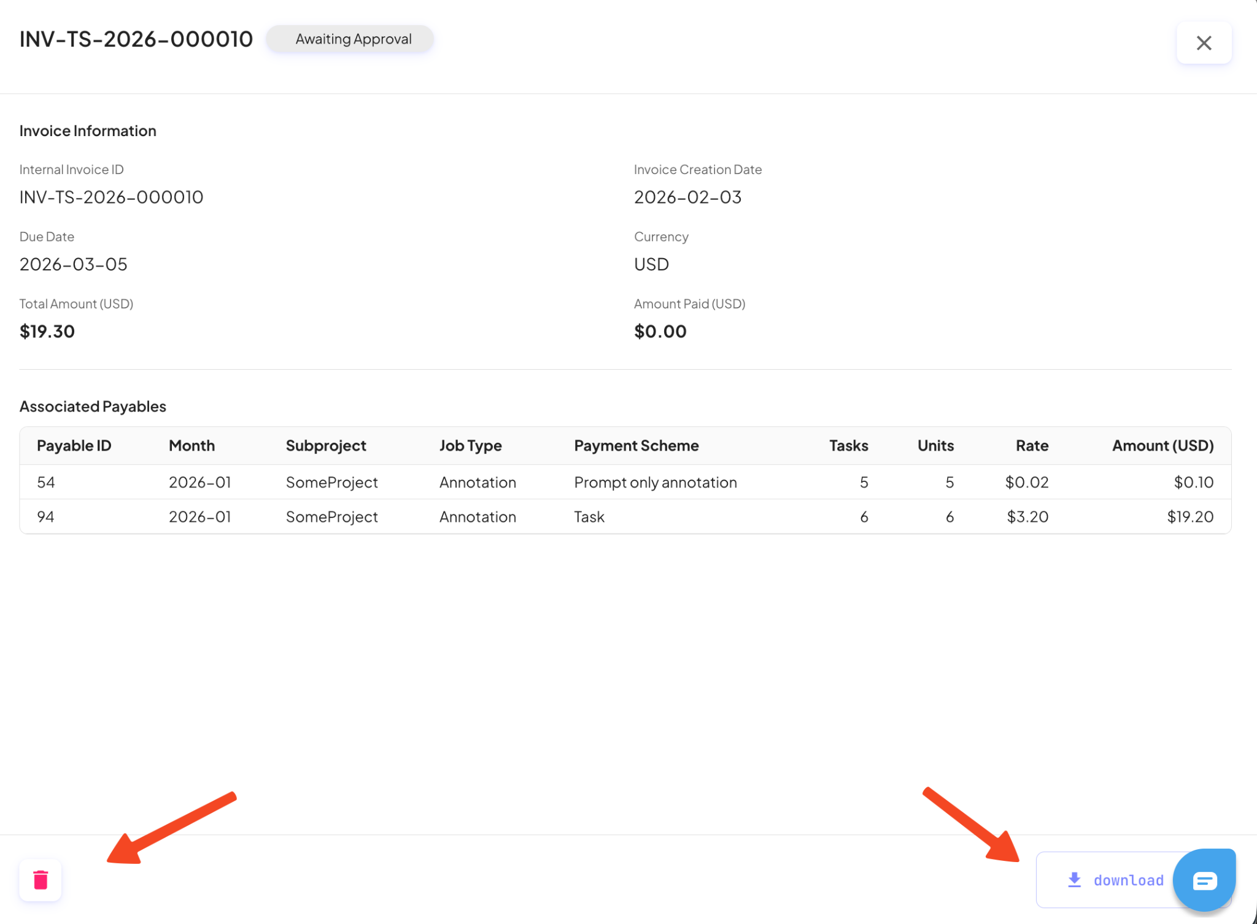Click the Subproject column header
The width and height of the screenshot is (1257, 924).
(x=326, y=446)
